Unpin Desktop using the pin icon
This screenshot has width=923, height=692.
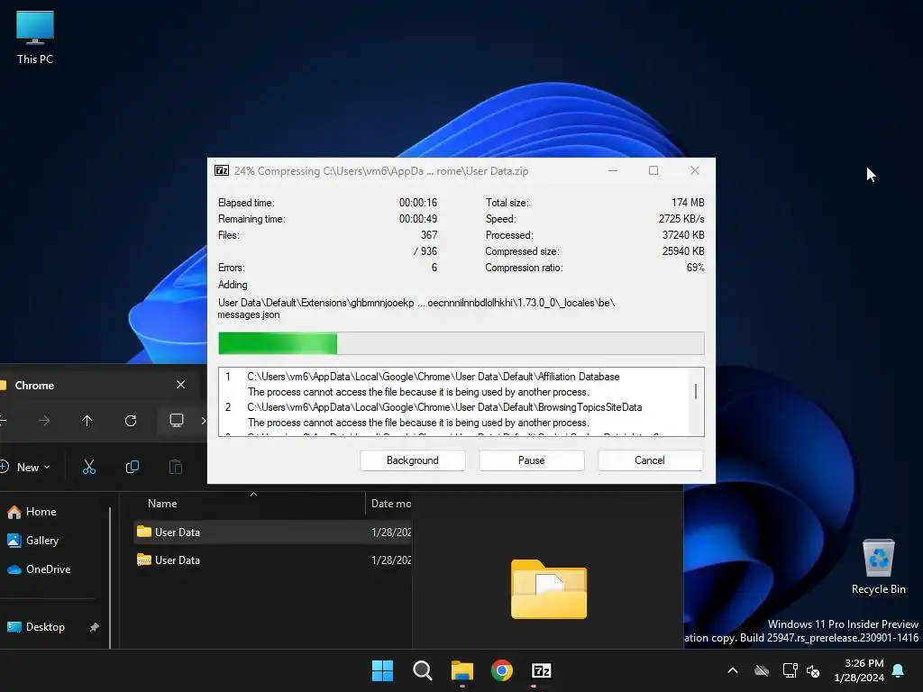pos(94,627)
